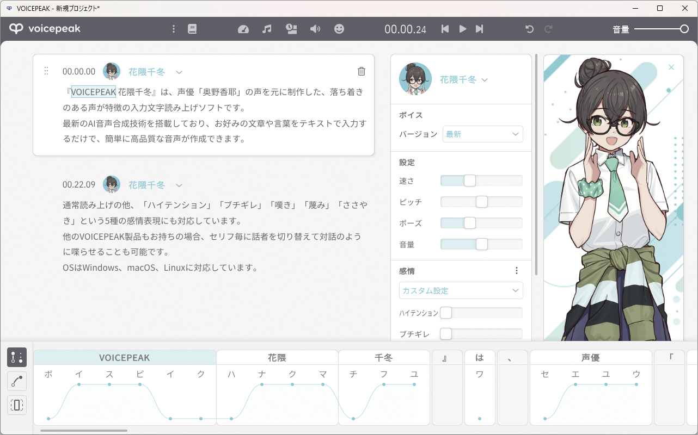Click the ピッチ pitch slider

point(481,202)
